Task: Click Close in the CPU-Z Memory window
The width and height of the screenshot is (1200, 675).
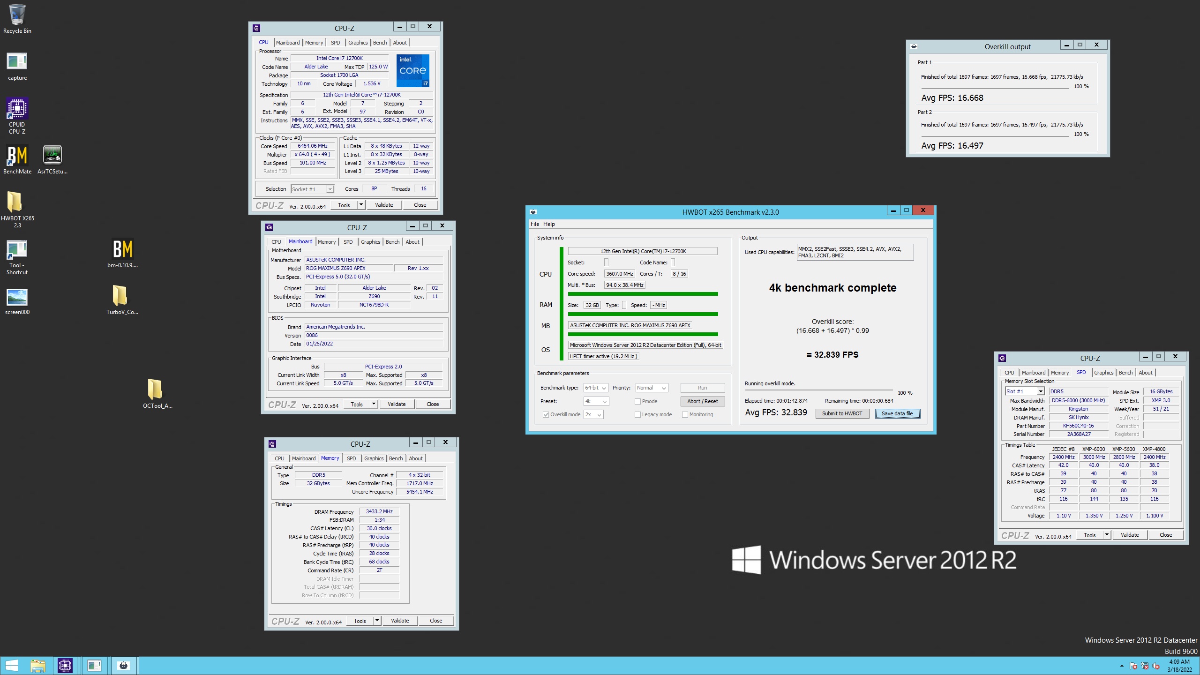Action: 436,621
